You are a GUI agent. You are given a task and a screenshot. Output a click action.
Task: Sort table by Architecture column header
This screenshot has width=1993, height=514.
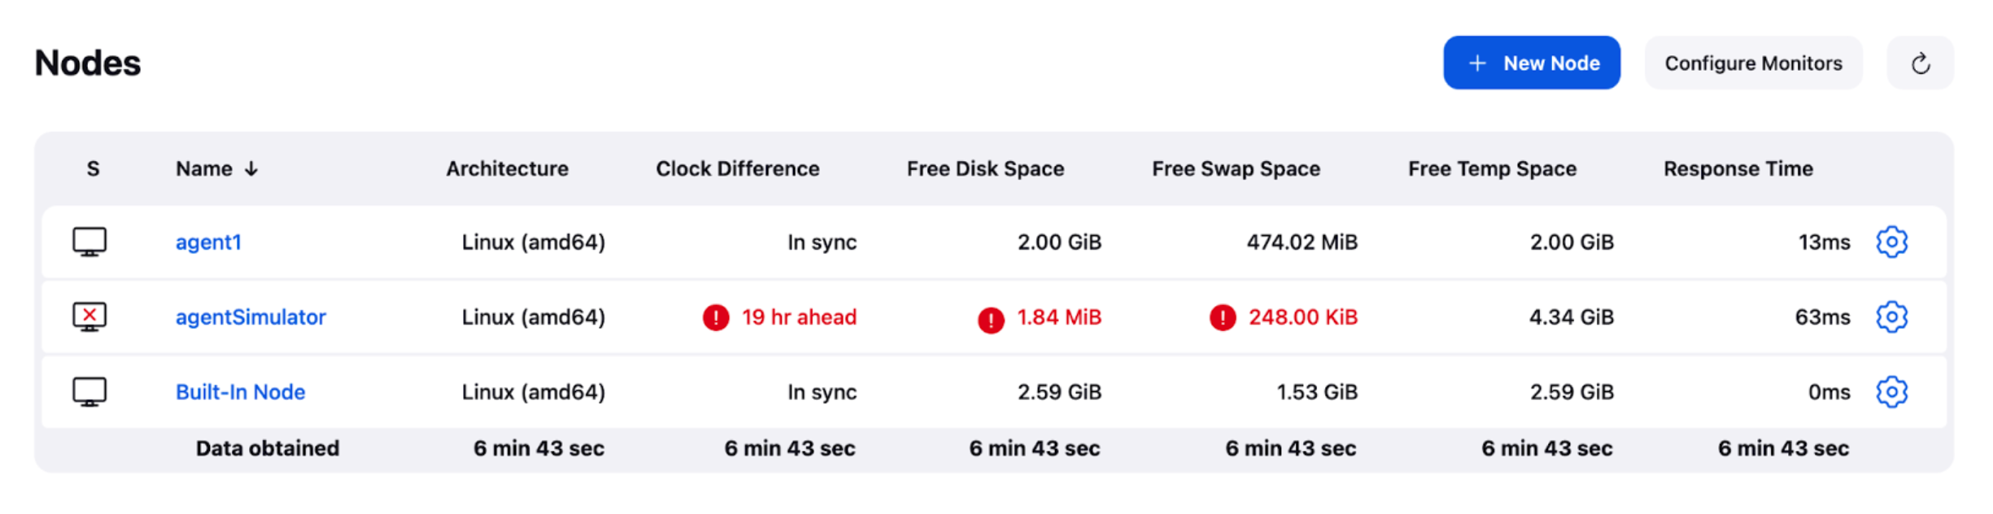tap(507, 168)
